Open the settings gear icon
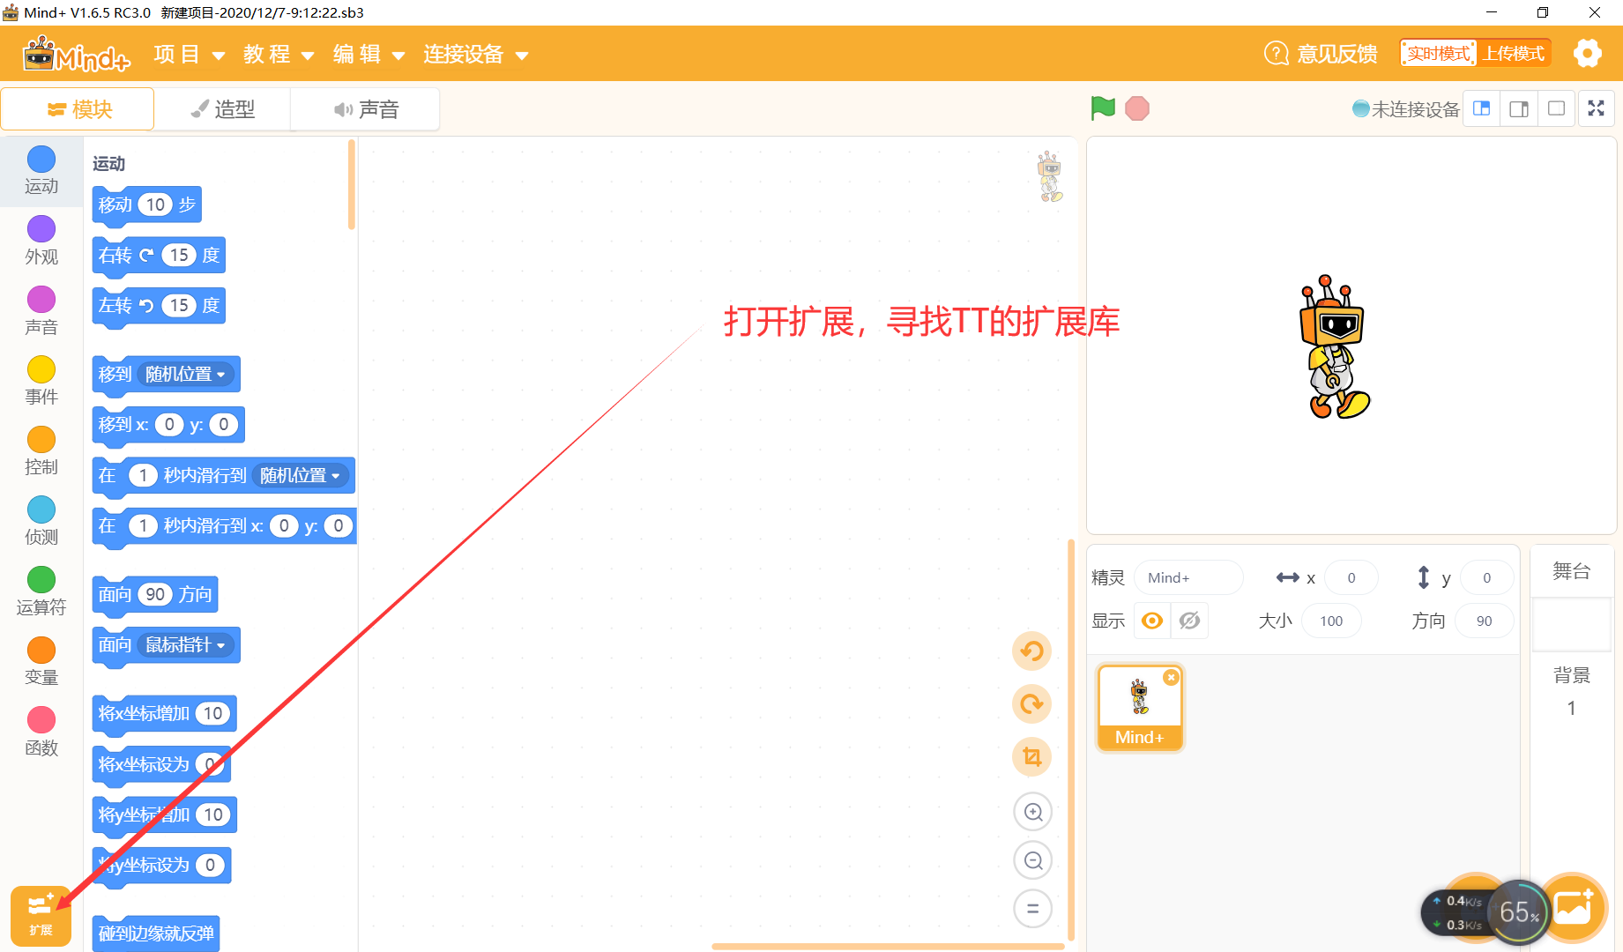The image size is (1623, 952). tap(1587, 53)
